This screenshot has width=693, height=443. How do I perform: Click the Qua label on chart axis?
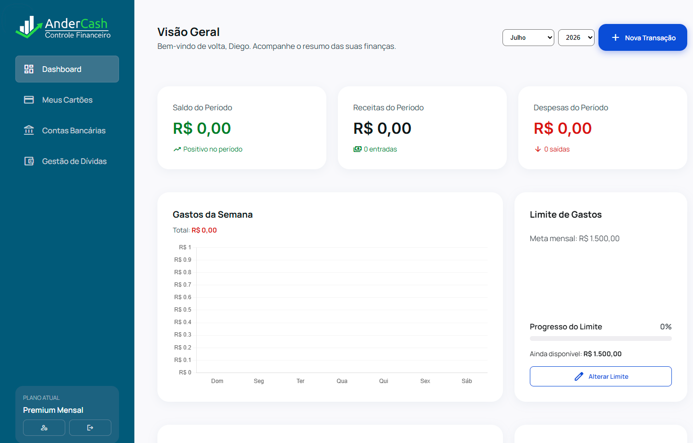pyautogui.click(x=342, y=381)
